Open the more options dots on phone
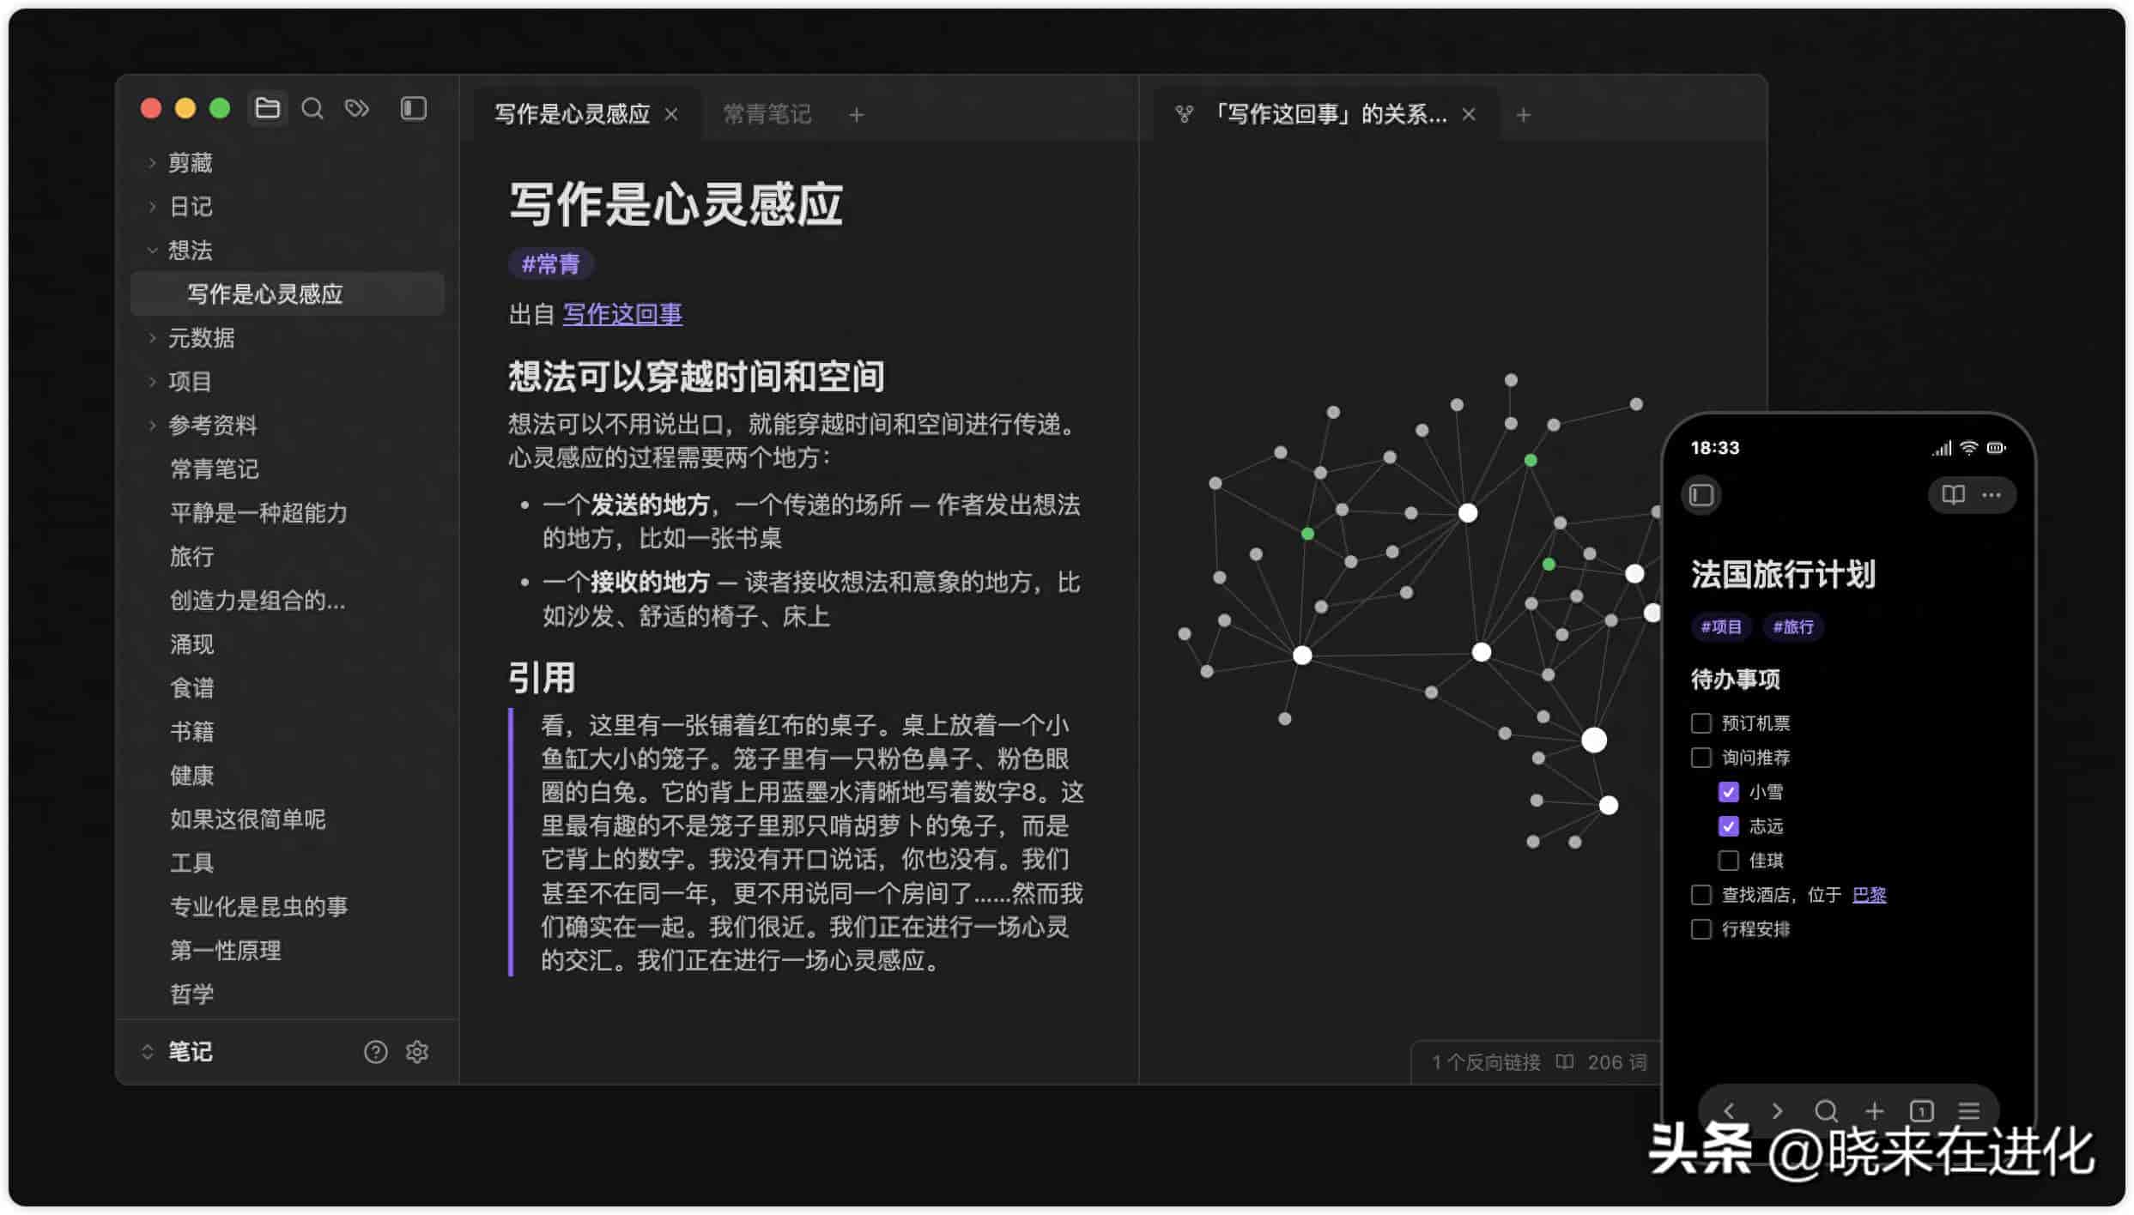This screenshot has height=1215, width=2134. coord(1992,495)
